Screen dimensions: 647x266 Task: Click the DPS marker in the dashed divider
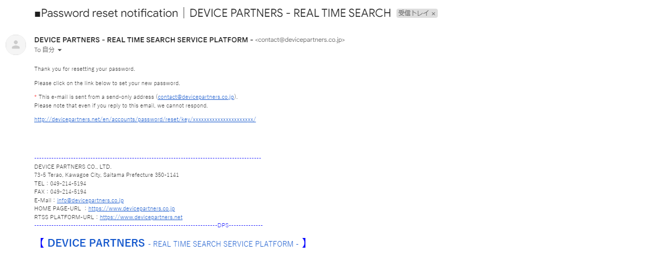223,225
